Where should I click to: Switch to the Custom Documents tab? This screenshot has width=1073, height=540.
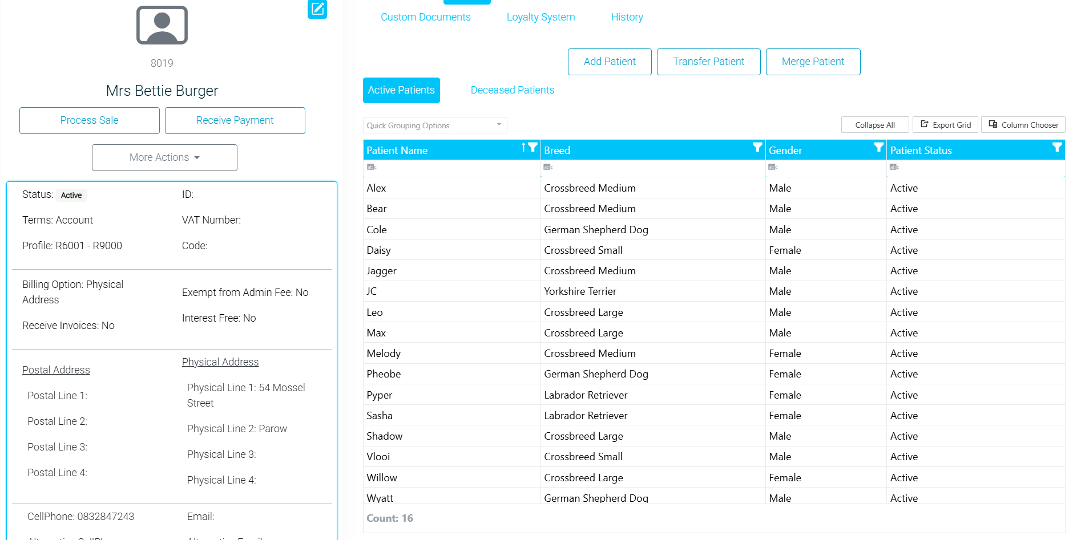tap(426, 17)
